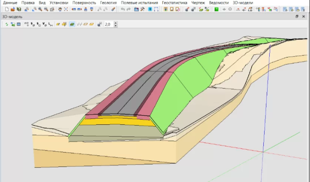This screenshot has width=310, height=182.
Task: Open the 3D-модели menu
Action: point(243,3)
